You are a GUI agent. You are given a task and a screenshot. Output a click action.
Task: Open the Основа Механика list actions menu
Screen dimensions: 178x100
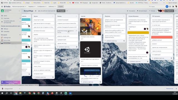(148, 16)
